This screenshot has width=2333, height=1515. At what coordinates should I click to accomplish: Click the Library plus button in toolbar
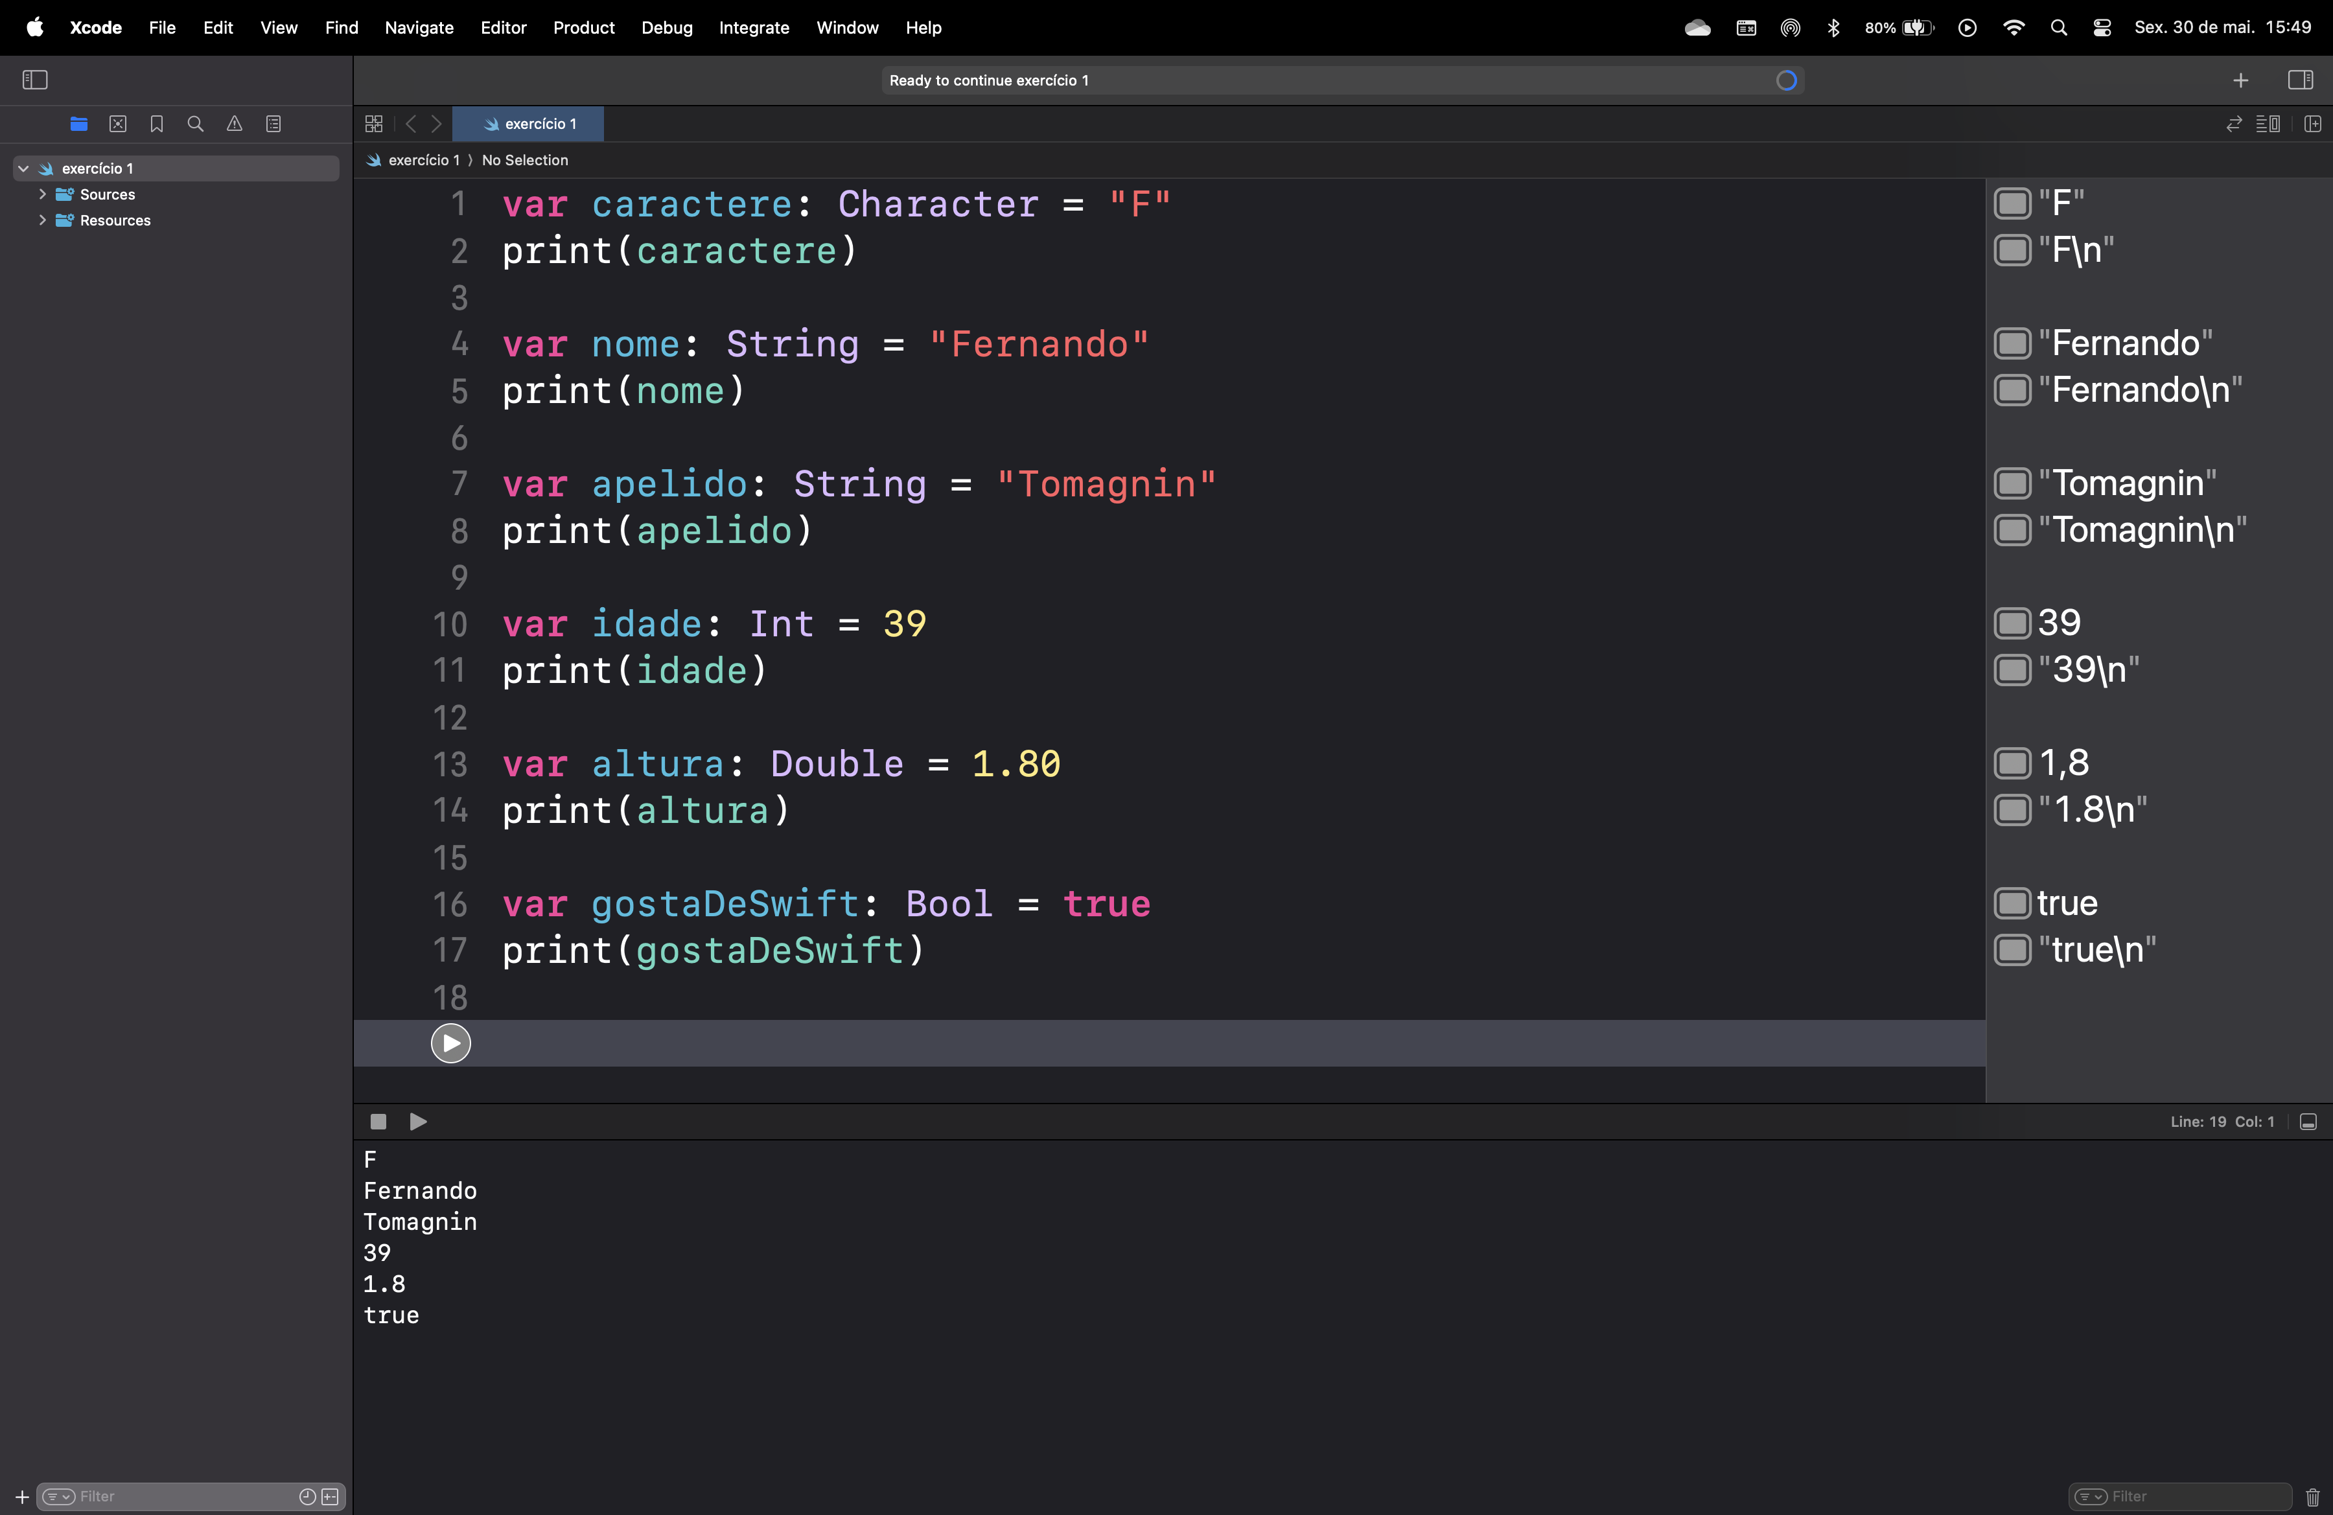[2241, 80]
